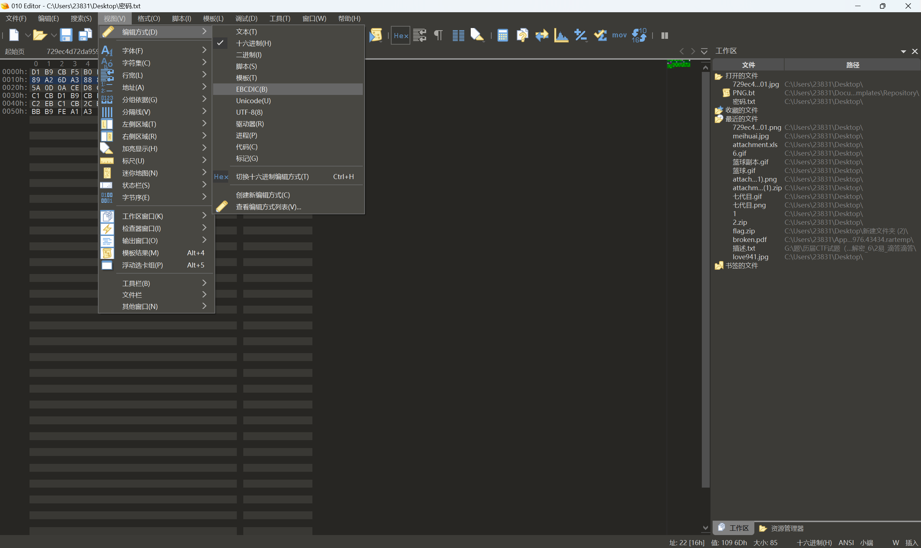Click the run template scroll icon

pos(376,36)
